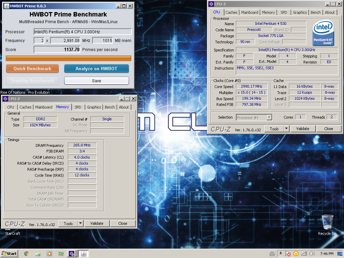Click Analyze on HWBOT button

click(96, 69)
